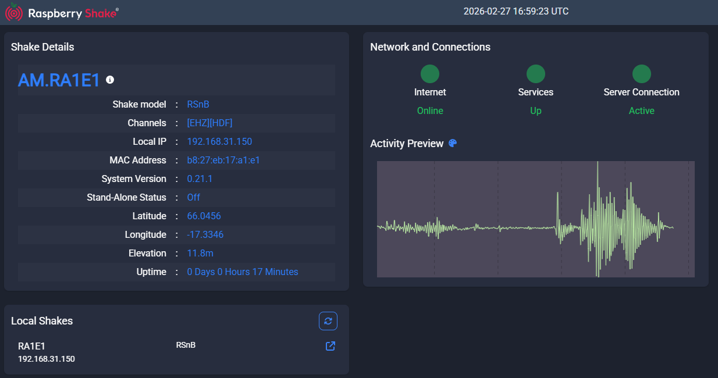Click the Raspberry Shake logo

[x=62, y=13]
